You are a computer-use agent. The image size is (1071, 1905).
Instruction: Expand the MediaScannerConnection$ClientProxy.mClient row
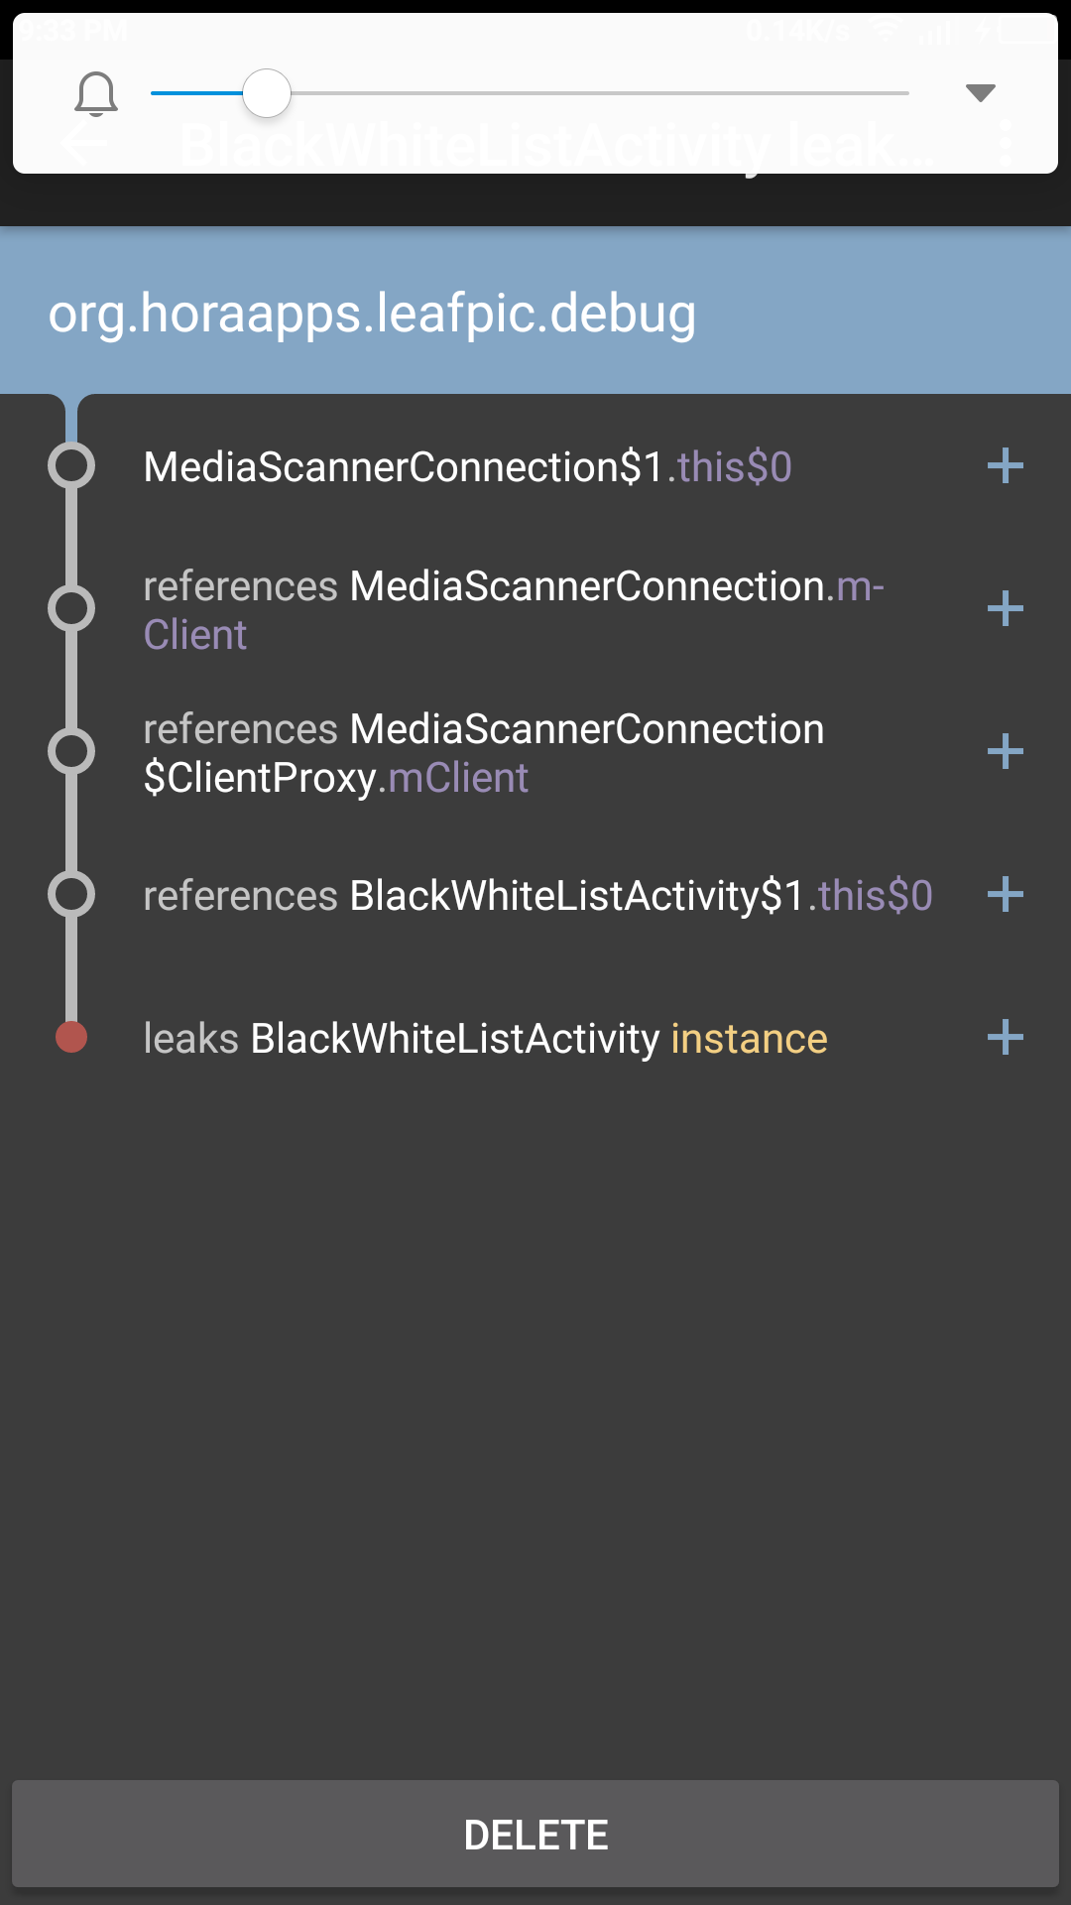coord(1005,751)
